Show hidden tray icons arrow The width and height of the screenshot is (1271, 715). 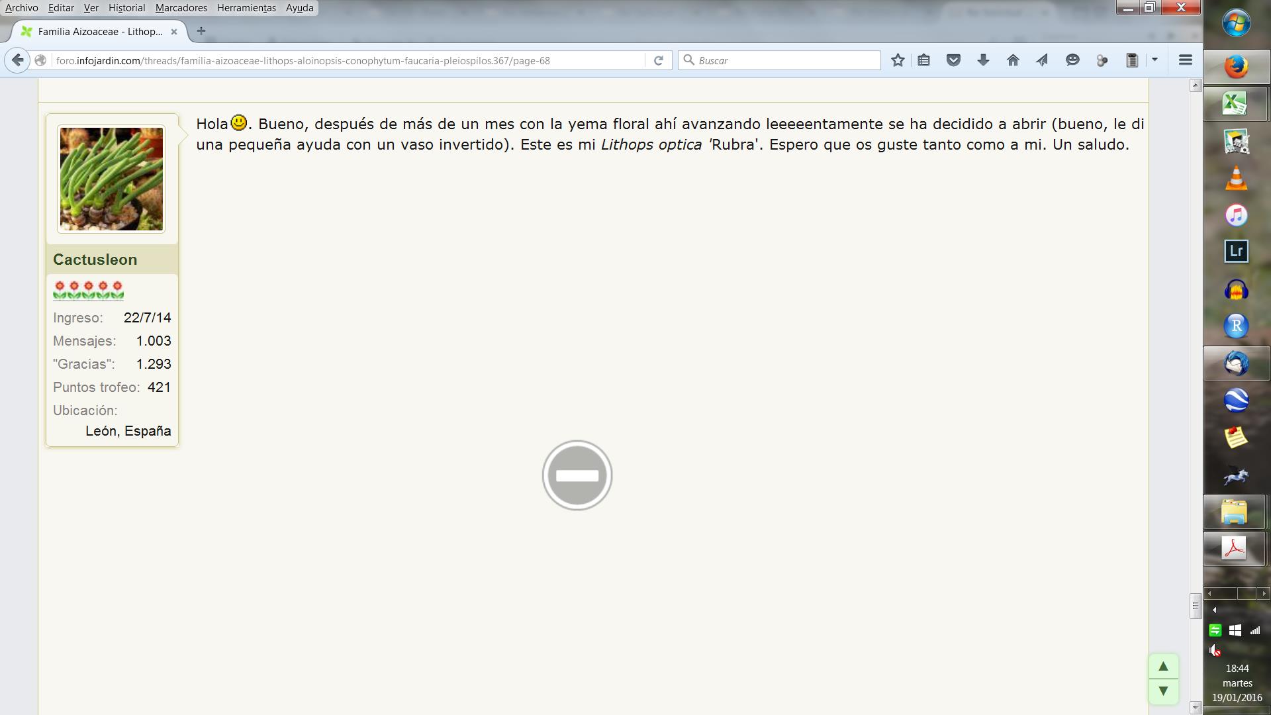1214,610
